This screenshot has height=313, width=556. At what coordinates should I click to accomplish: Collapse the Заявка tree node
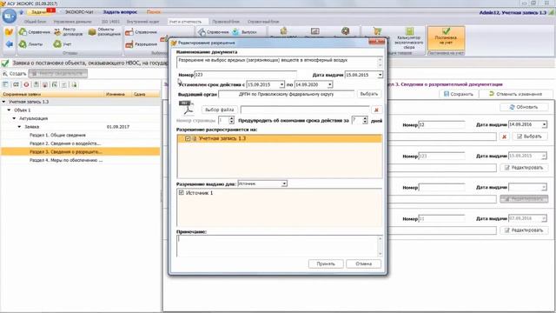coord(19,127)
